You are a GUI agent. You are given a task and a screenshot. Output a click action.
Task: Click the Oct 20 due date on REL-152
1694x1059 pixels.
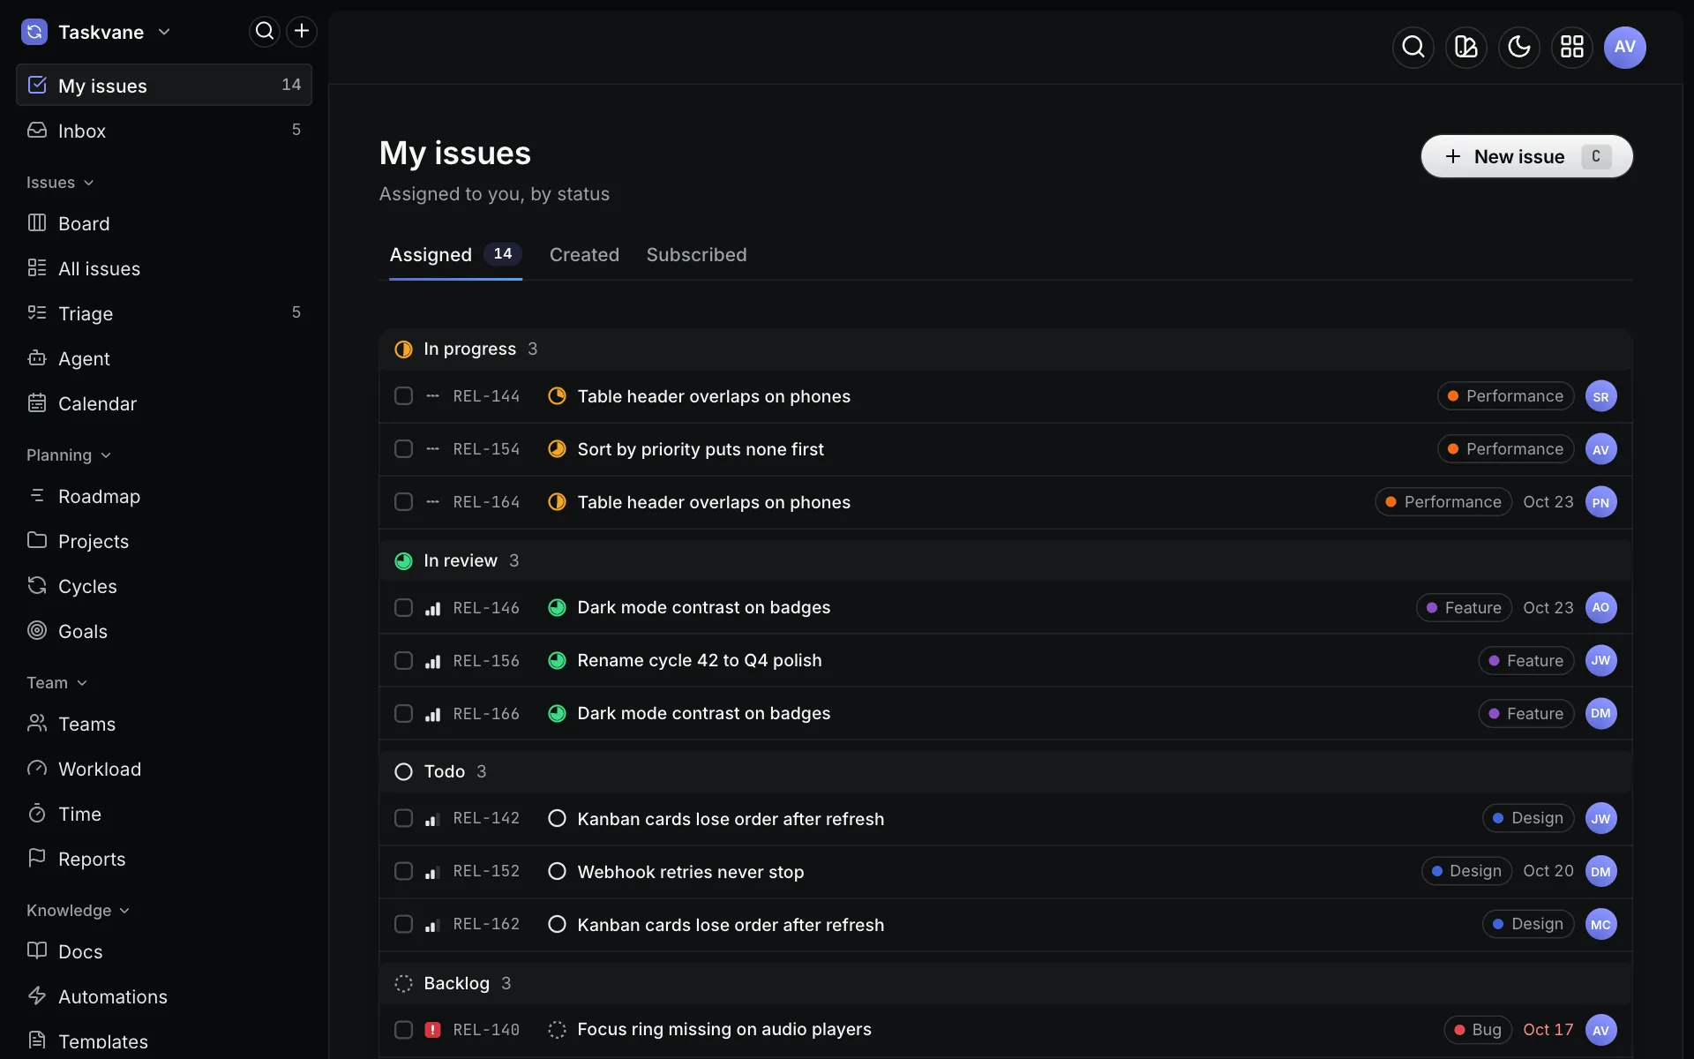(1548, 871)
